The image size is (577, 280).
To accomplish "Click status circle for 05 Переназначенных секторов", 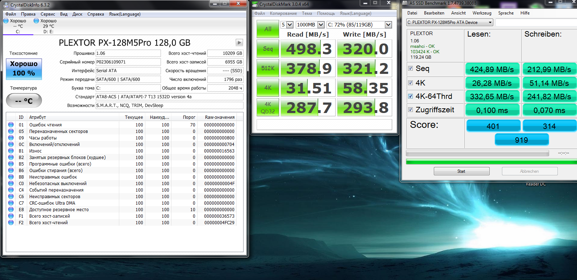I will pyautogui.click(x=11, y=131).
